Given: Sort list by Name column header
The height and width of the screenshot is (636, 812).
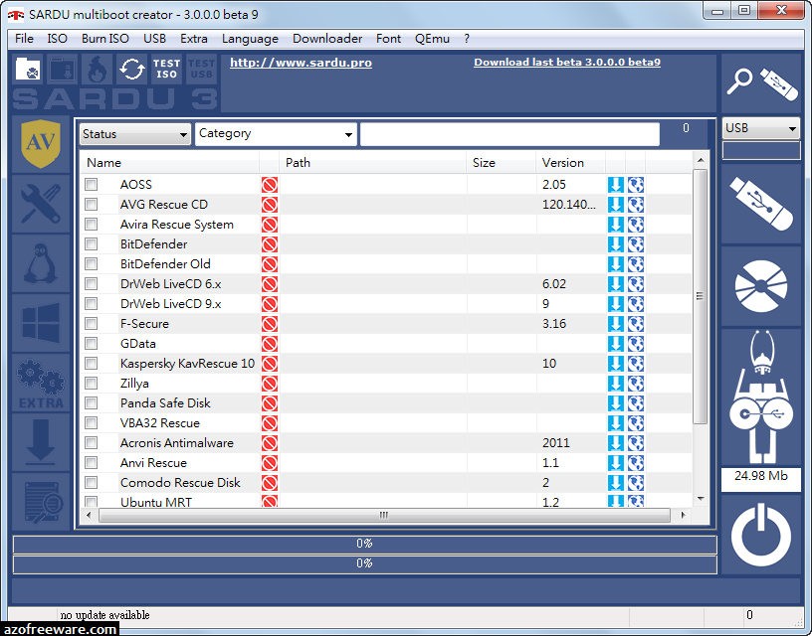Looking at the screenshot, I should [x=170, y=162].
